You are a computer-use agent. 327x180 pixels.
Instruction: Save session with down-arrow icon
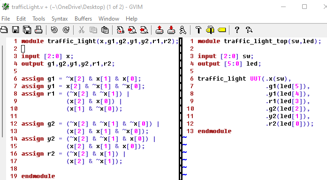click(171, 30)
